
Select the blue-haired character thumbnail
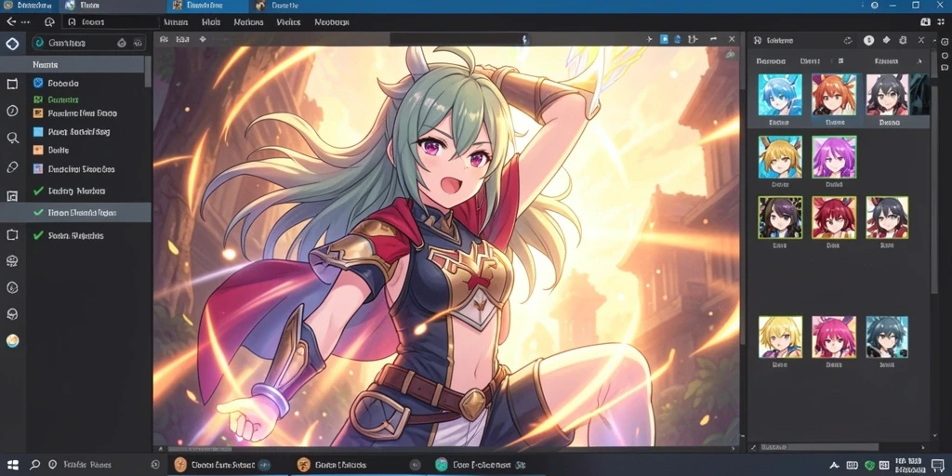[780, 95]
